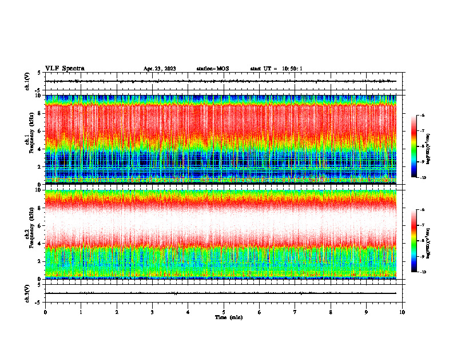Click ch.2 color bar value "-7"
453x350 pixels.
pos(422,225)
